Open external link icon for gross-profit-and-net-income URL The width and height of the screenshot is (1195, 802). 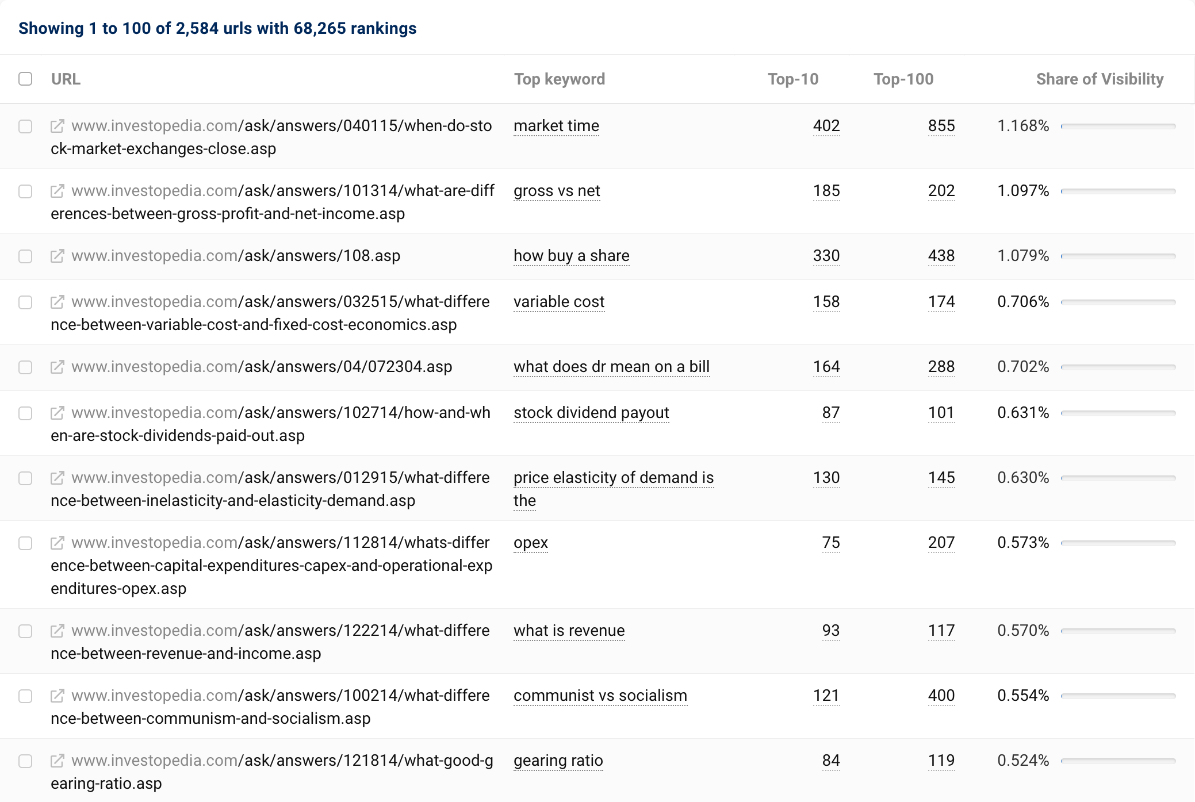pyautogui.click(x=57, y=191)
